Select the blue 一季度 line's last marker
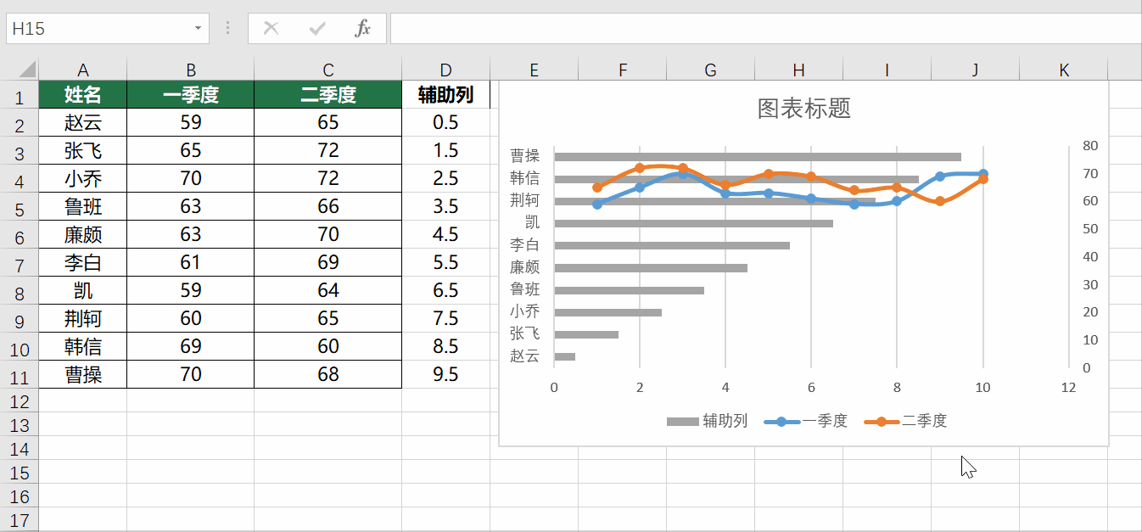 (983, 174)
